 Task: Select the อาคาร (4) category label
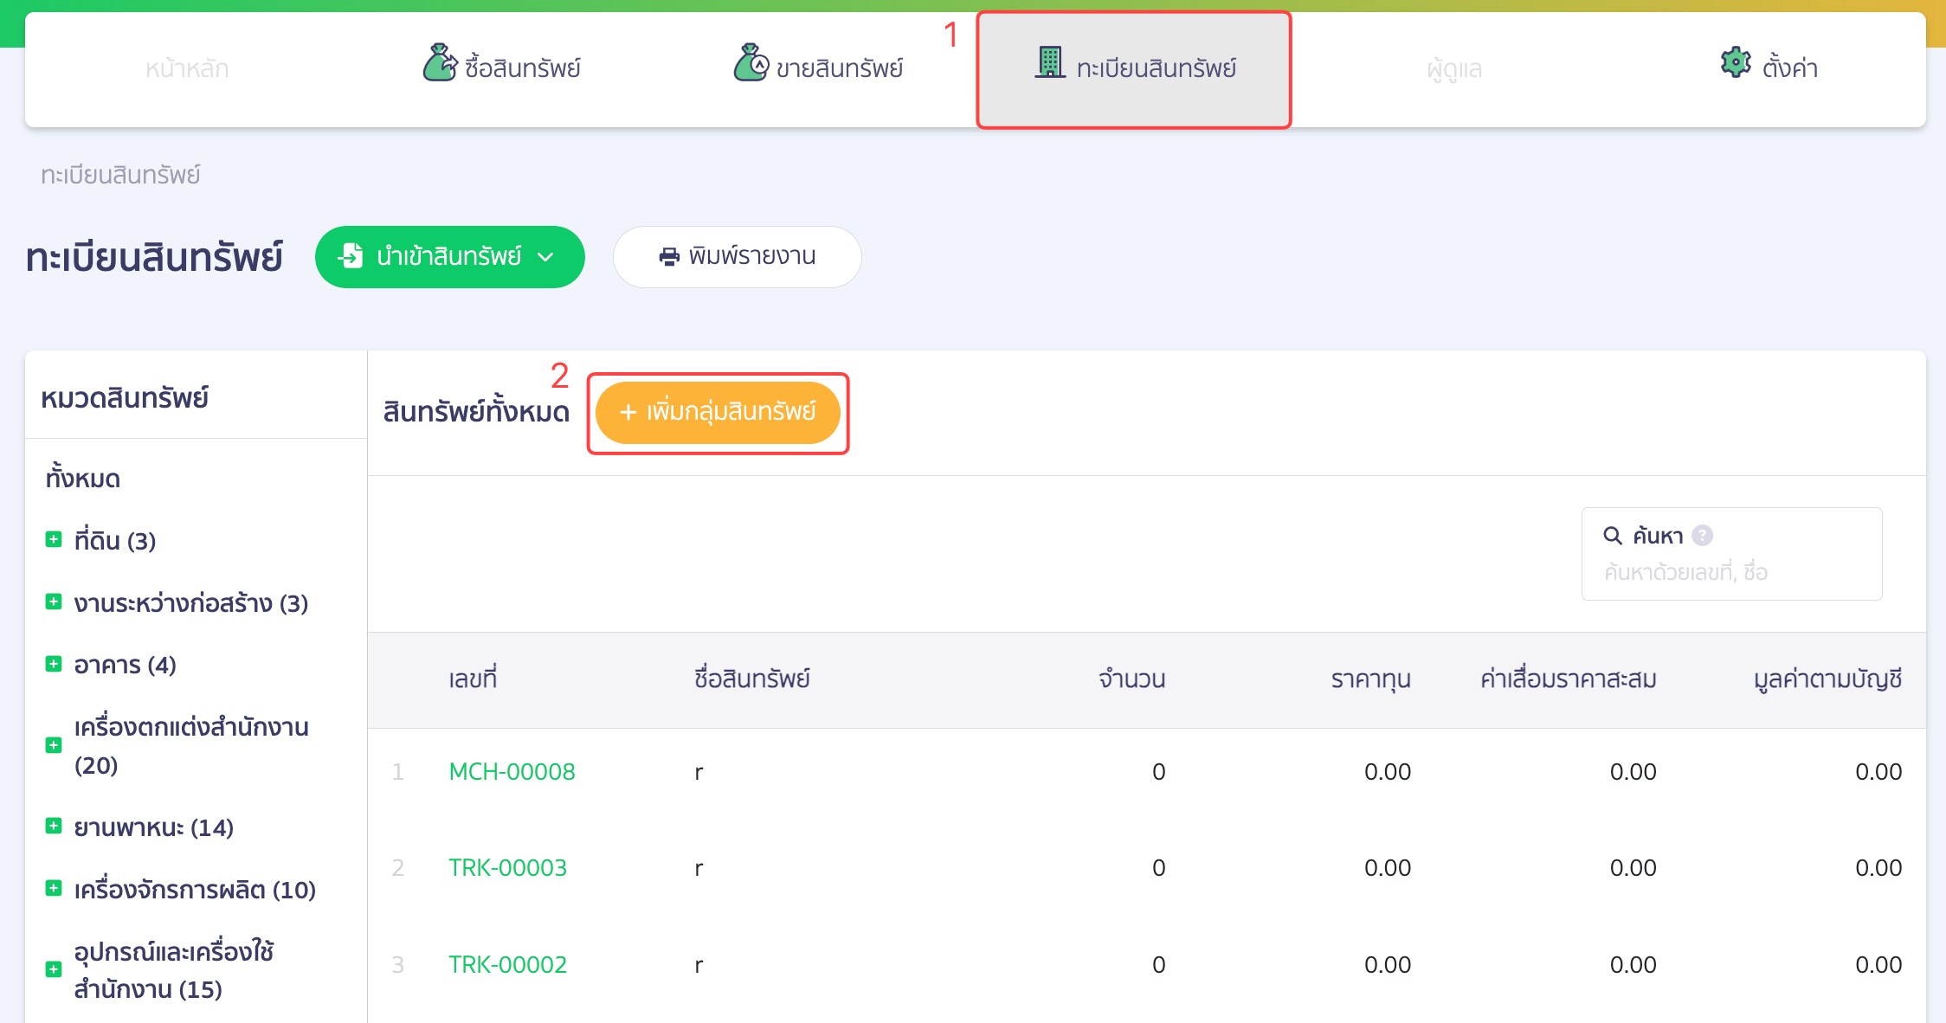[x=126, y=665]
